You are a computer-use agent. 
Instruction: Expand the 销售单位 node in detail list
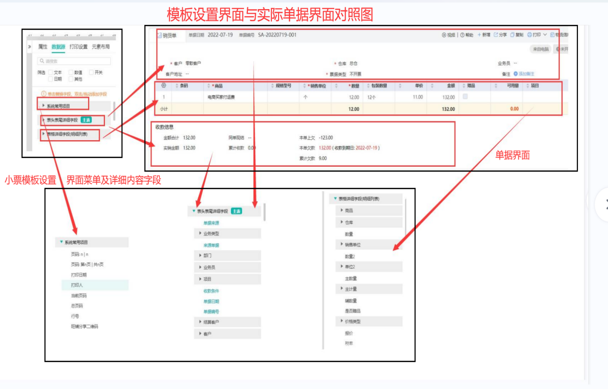pyautogui.click(x=368, y=244)
